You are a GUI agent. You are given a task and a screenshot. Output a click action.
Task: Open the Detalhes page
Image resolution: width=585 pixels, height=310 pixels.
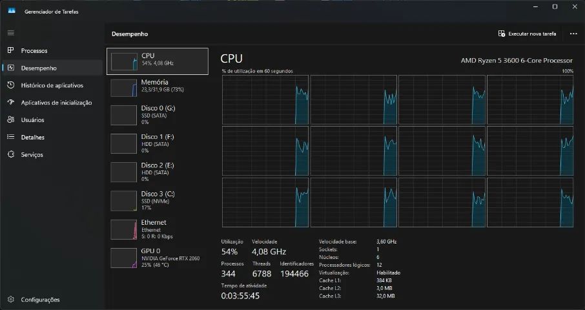pyautogui.click(x=52, y=138)
